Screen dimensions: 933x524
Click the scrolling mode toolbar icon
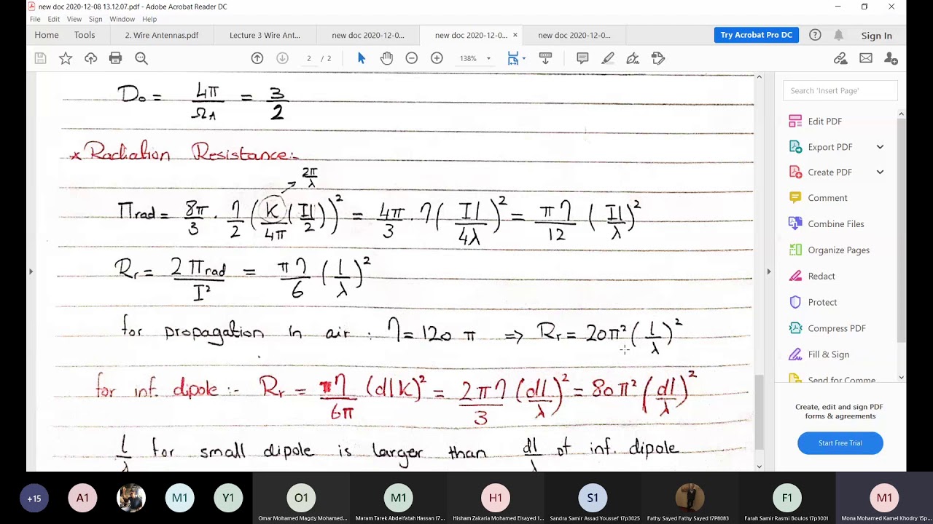click(x=545, y=58)
